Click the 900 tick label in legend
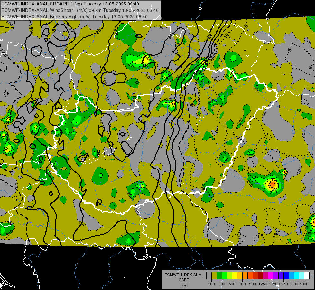The width and height of the screenshot is (315, 290). [x=253, y=284]
